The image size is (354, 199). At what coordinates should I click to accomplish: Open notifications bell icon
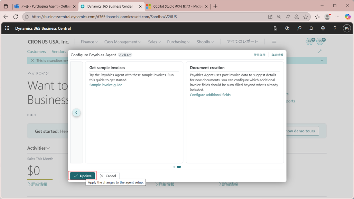click(311, 28)
